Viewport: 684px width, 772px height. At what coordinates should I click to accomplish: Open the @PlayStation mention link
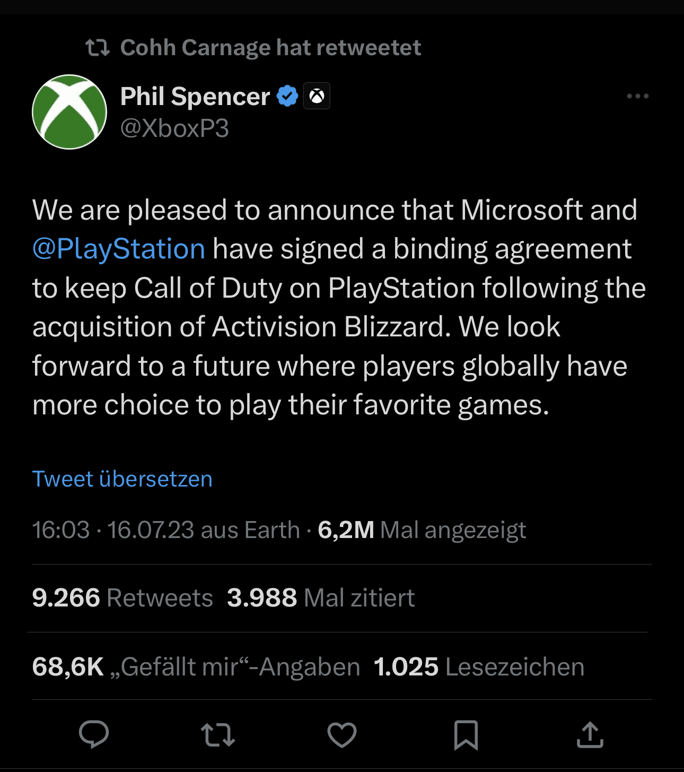(x=119, y=249)
